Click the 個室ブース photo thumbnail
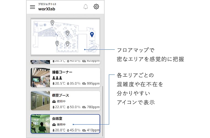 (x=40, y=100)
